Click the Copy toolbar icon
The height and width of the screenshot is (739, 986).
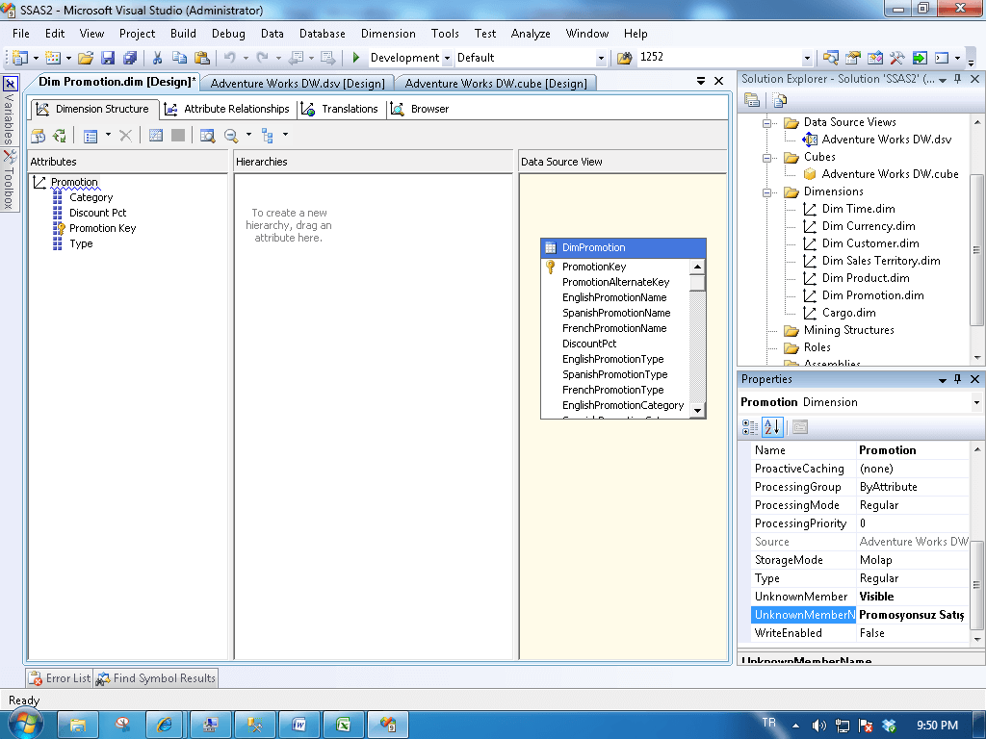click(x=179, y=58)
